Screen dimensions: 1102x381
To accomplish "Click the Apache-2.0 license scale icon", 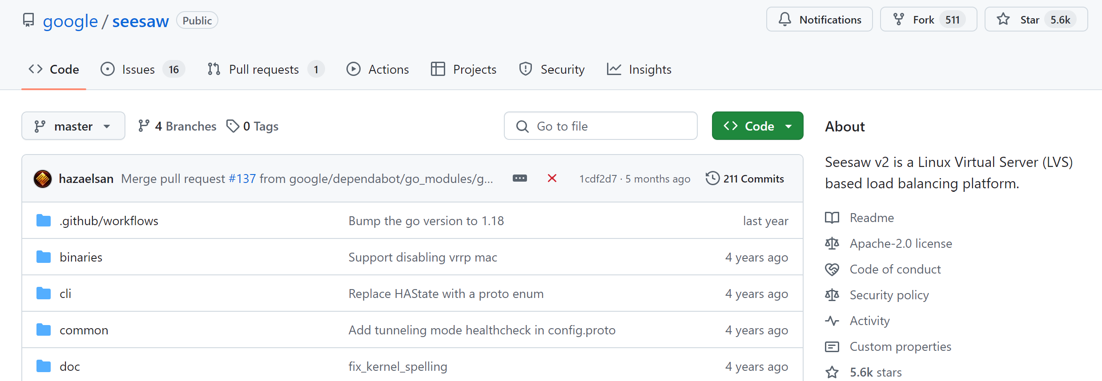I will click(832, 244).
